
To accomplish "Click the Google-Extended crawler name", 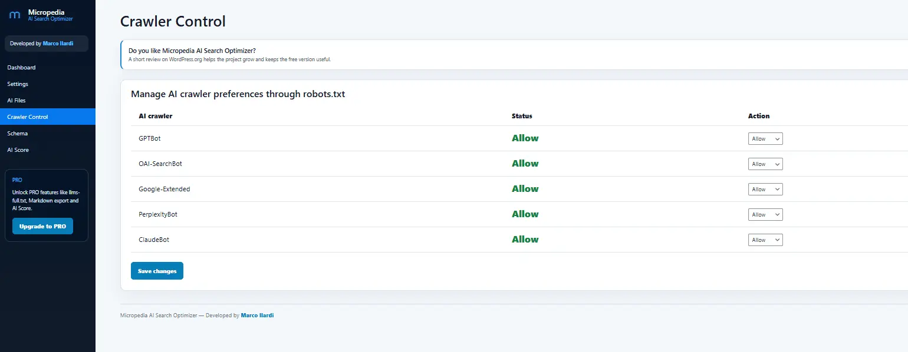I will point(165,189).
